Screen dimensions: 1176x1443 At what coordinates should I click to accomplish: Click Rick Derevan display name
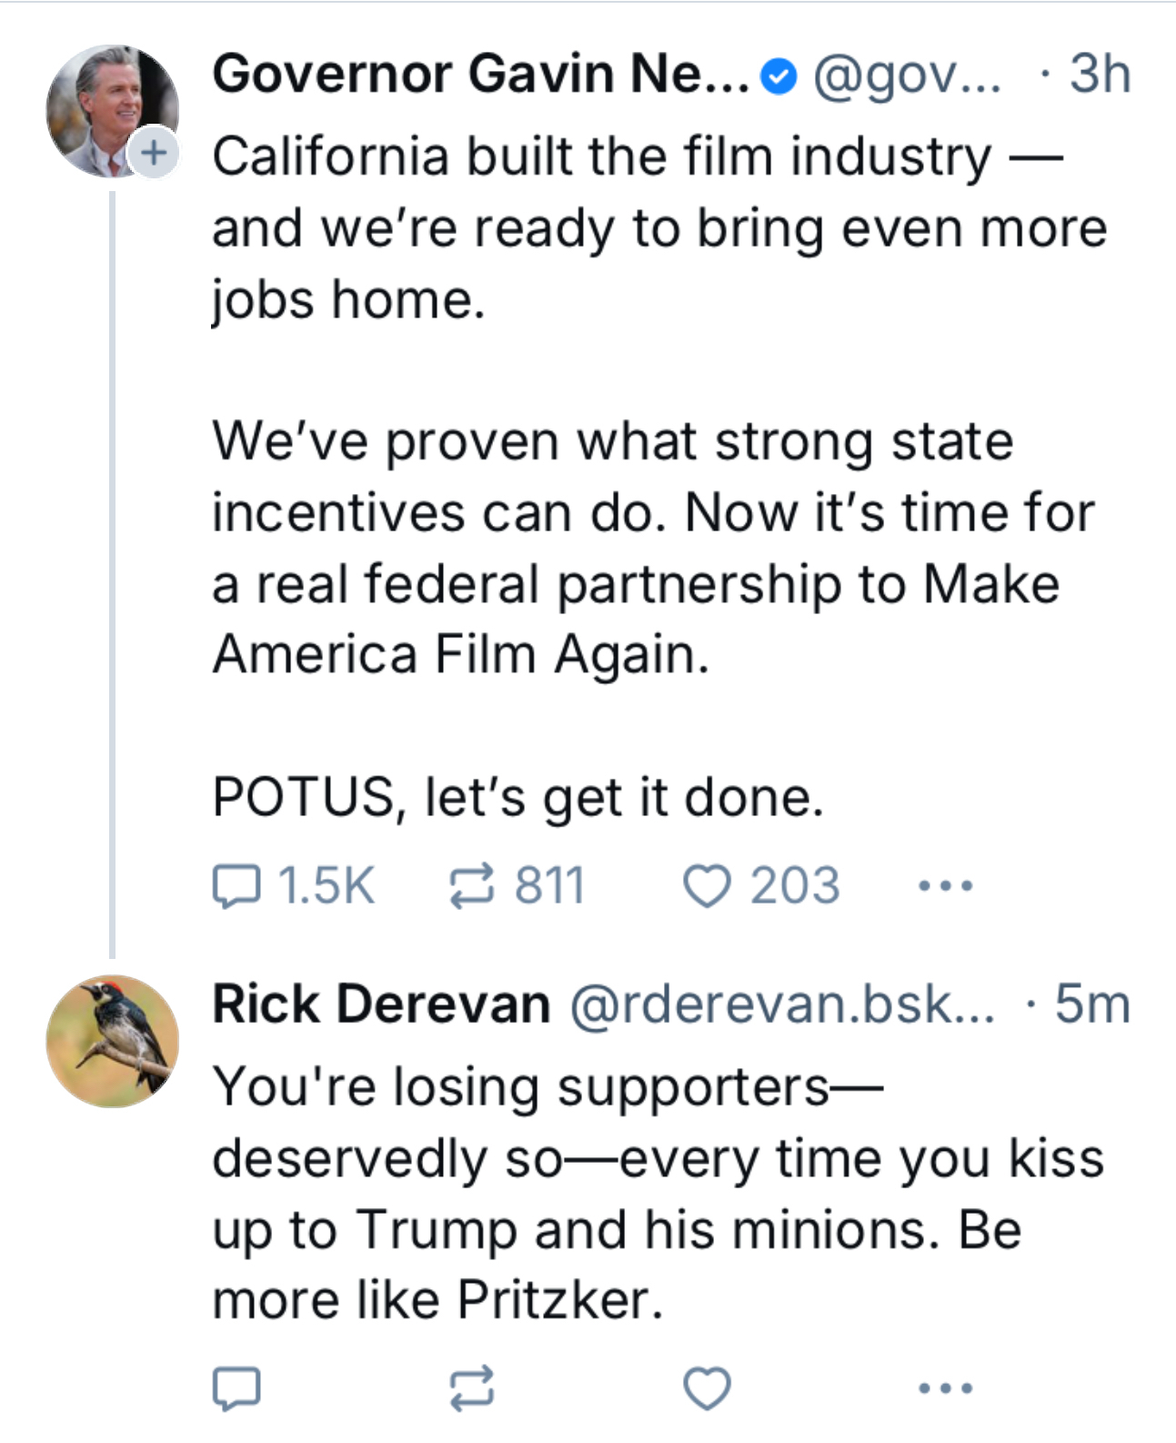(381, 1004)
